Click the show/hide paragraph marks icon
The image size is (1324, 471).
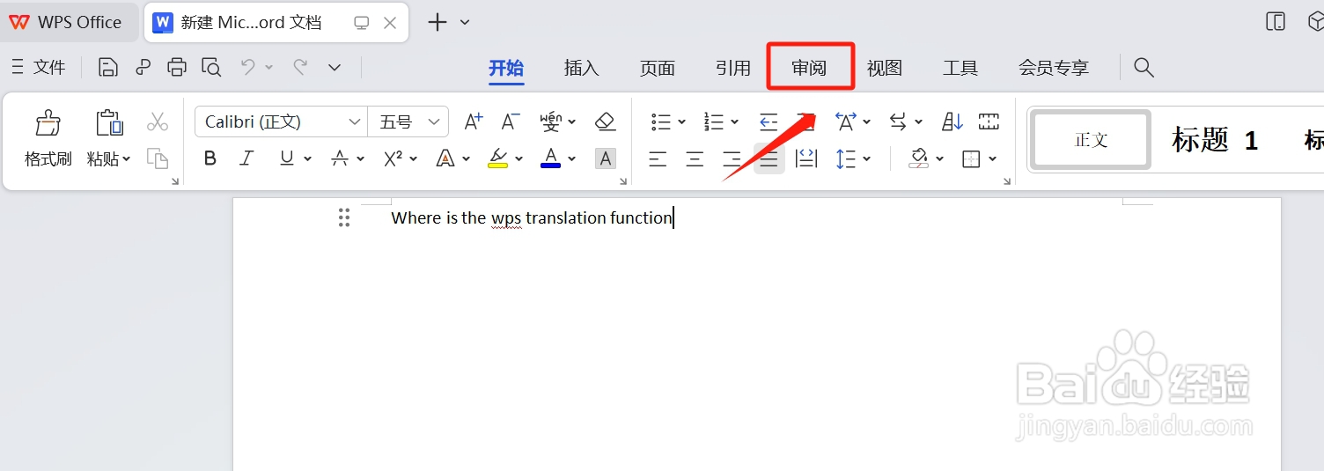tap(989, 121)
